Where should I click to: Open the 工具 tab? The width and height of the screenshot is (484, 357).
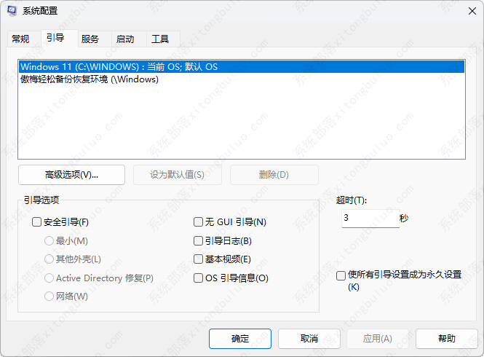click(159, 39)
